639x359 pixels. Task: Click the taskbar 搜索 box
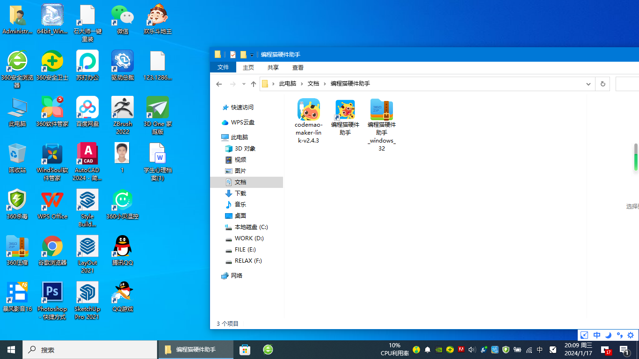click(x=90, y=350)
